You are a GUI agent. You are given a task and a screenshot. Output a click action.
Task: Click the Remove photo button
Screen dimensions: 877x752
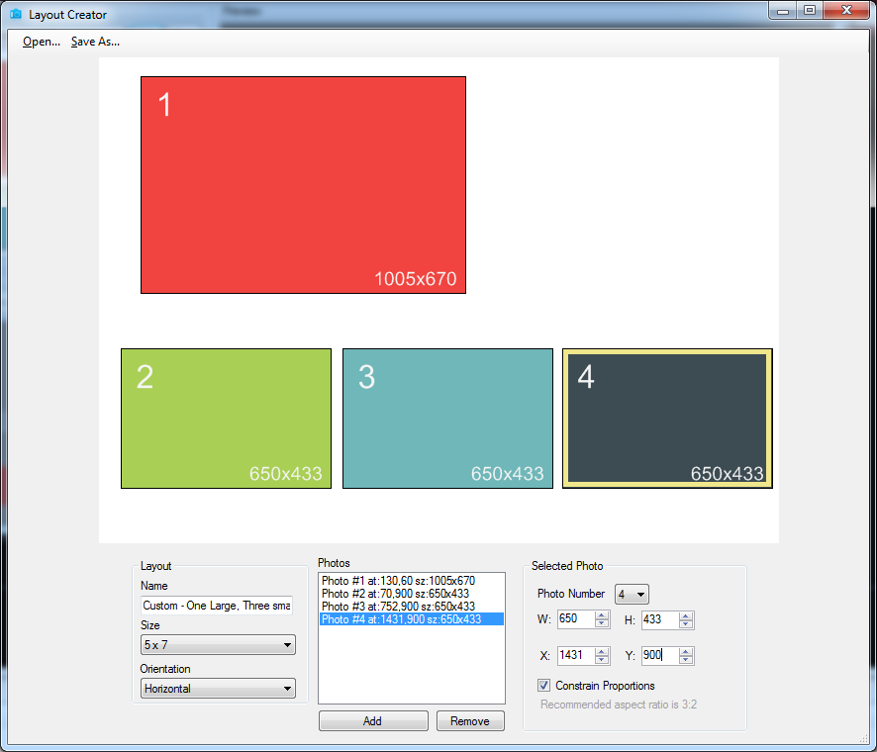[470, 720]
